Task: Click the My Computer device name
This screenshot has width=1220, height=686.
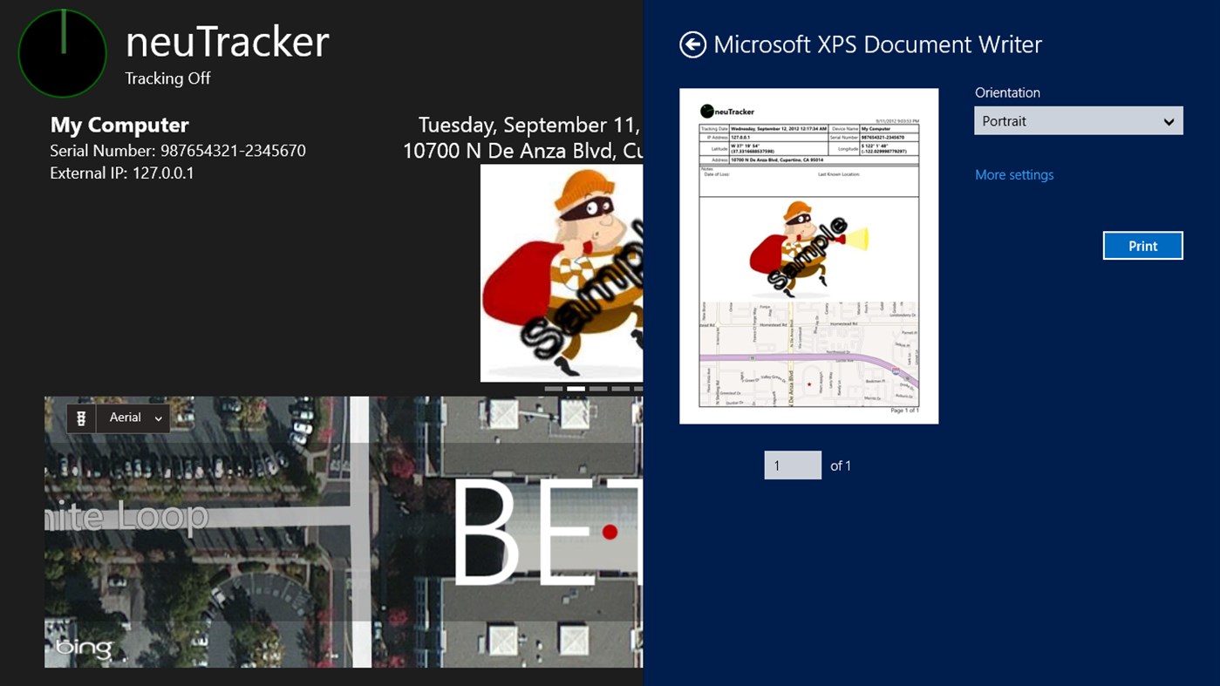Action: 119,126
